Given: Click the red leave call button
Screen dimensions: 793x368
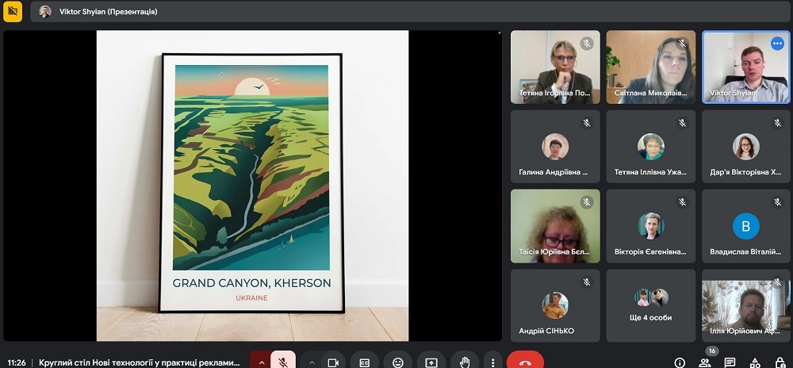Looking at the screenshot, I should point(525,362).
